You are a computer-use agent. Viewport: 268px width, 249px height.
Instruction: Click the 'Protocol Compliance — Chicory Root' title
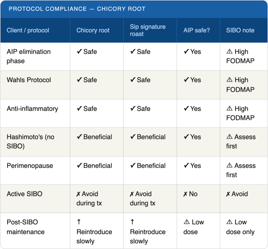click(x=77, y=9)
